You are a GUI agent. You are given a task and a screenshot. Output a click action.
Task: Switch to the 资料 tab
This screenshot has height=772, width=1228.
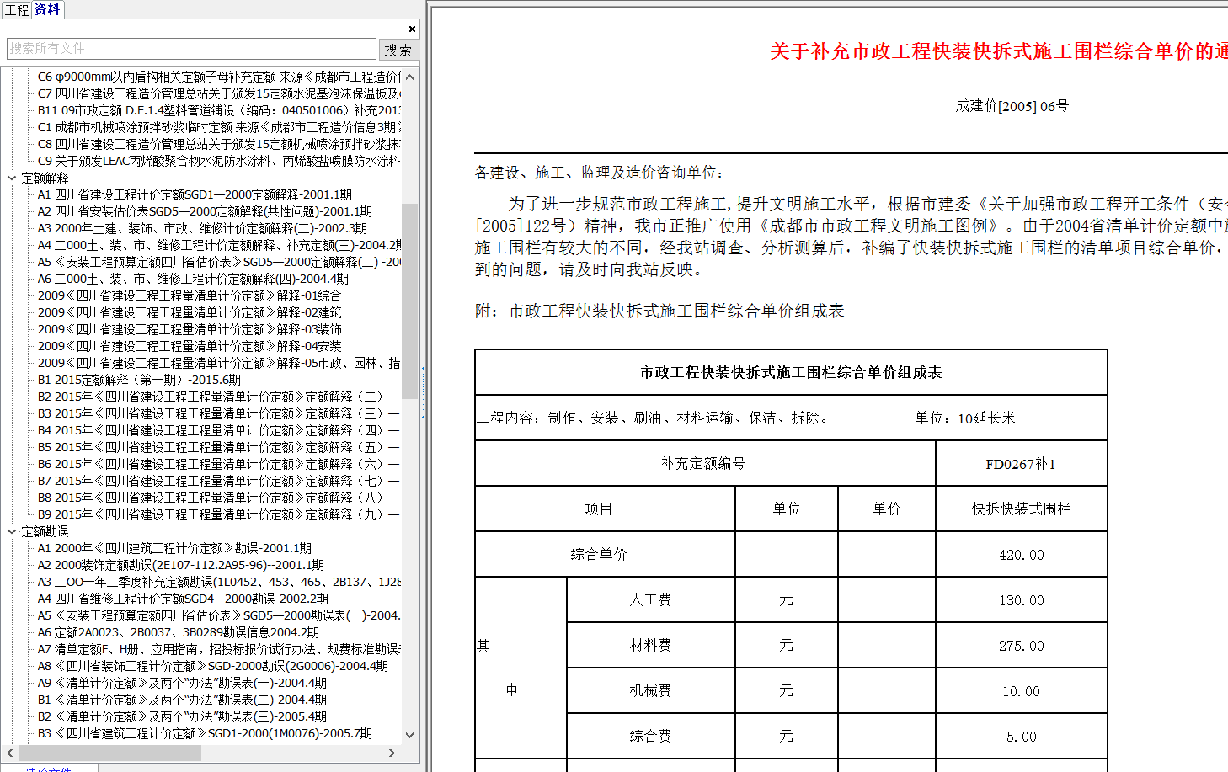[x=47, y=9]
